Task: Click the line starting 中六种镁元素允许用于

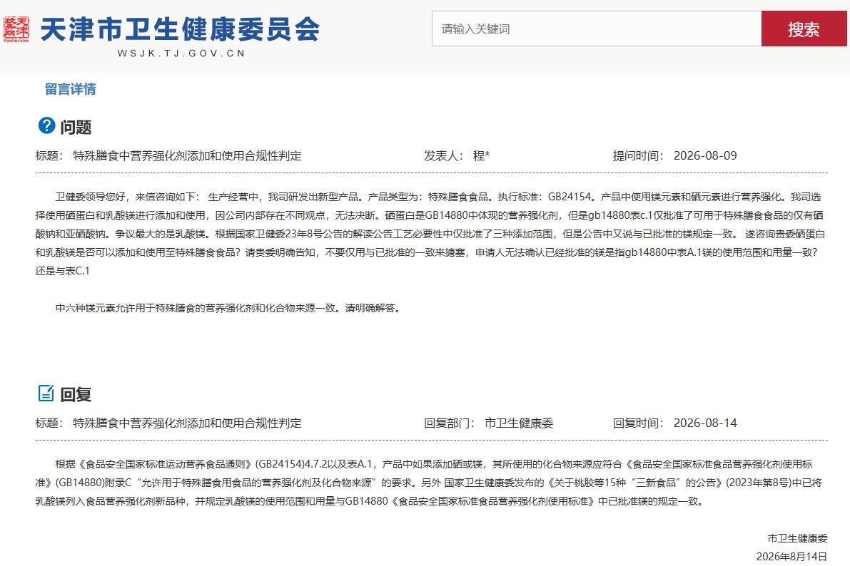Action: [x=228, y=308]
